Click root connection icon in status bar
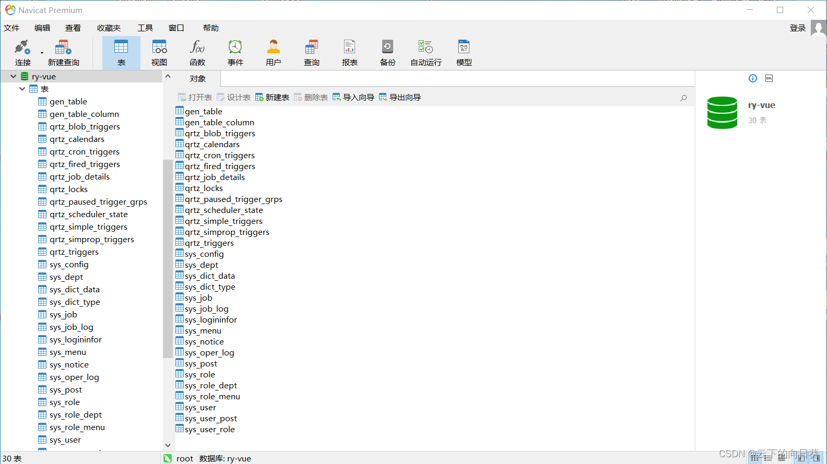 click(x=168, y=458)
